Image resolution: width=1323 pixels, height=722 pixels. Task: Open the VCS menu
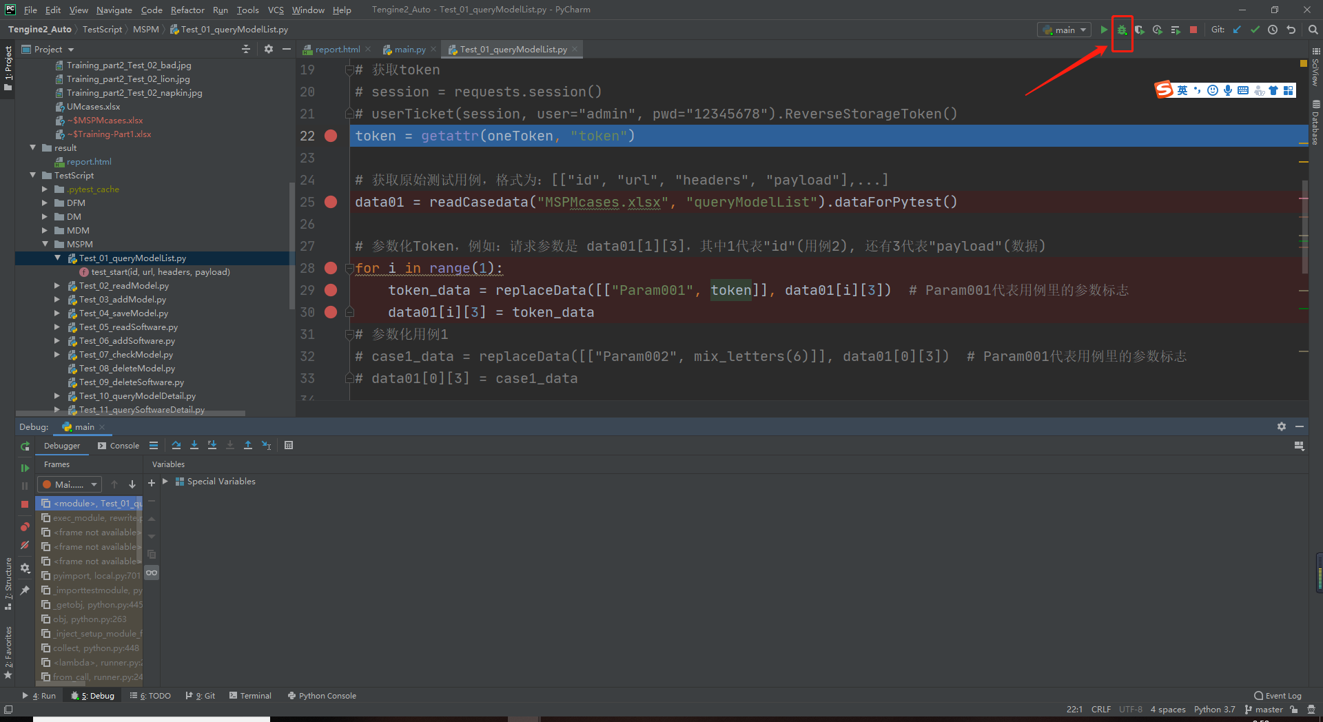click(x=276, y=10)
